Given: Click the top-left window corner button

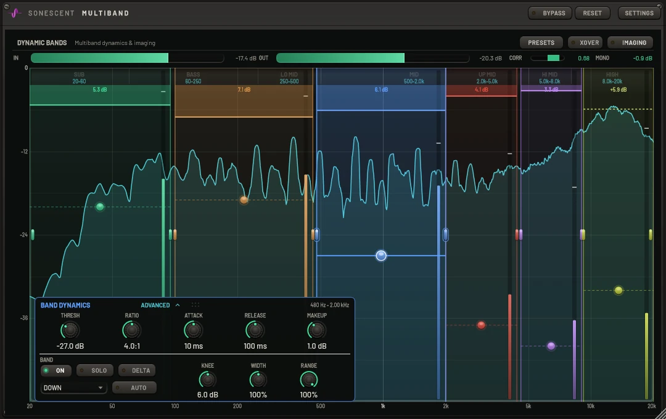Looking at the screenshot, I should tap(6, 6).
